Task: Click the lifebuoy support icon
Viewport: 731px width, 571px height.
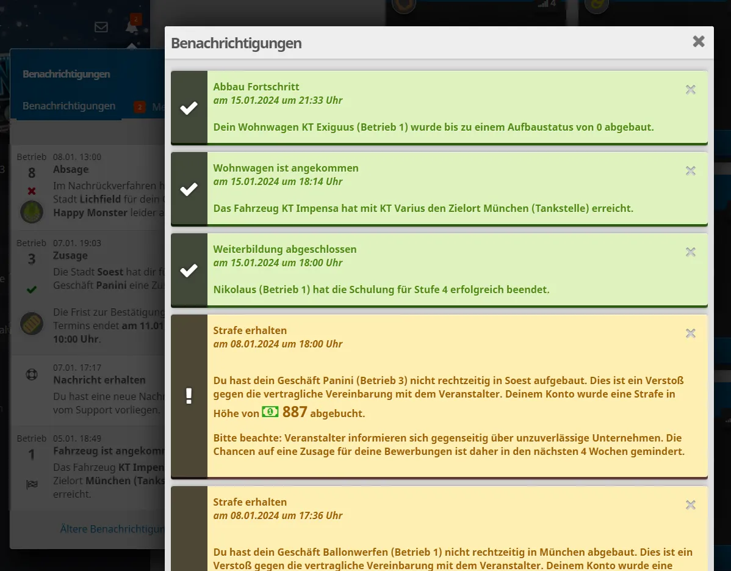Action: (32, 374)
